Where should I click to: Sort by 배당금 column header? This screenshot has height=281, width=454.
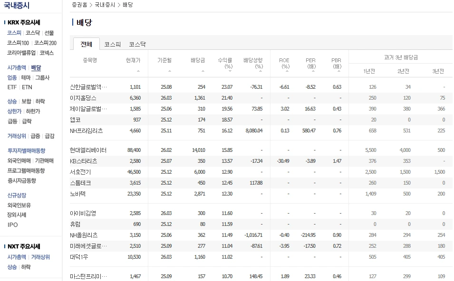coord(198,60)
